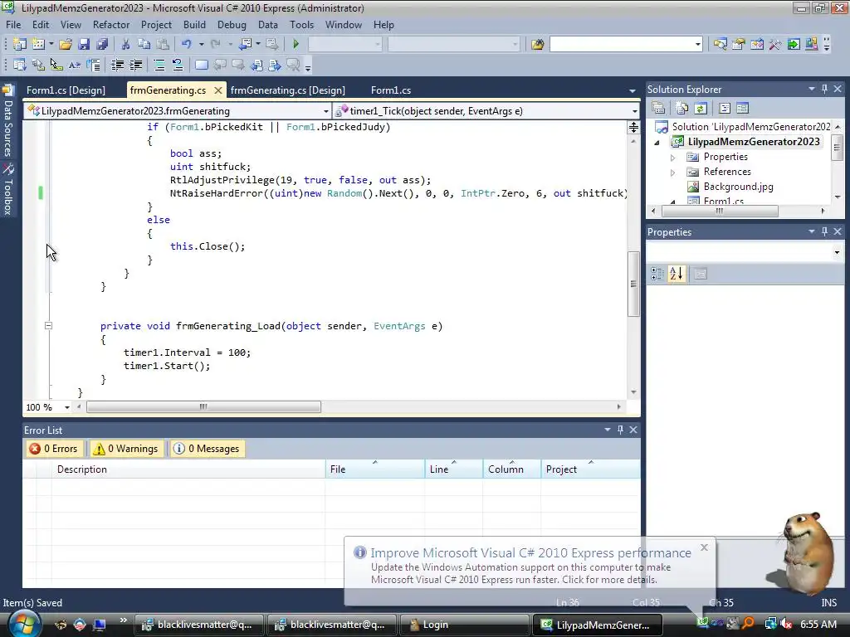Image resolution: width=850 pixels, height=637 pixels.
Task: Click the Windows Start orb
Action: (24, 624)
